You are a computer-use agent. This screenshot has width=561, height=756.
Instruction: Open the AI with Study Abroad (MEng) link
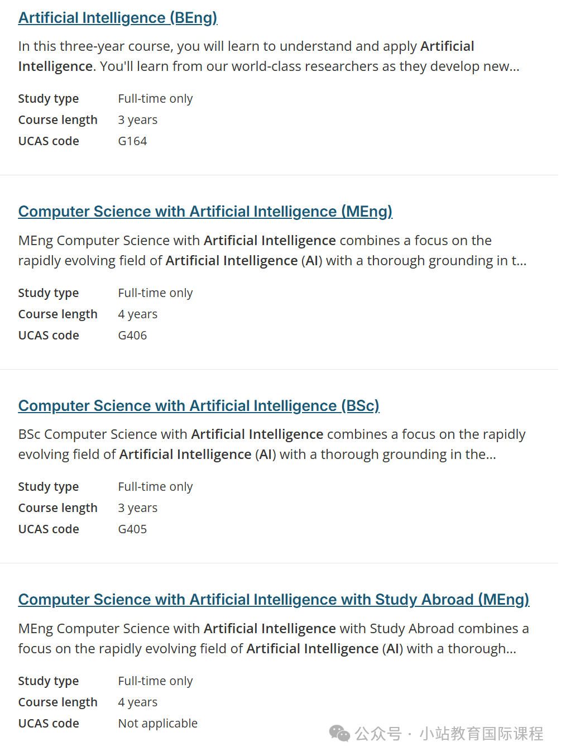(274, 600)
